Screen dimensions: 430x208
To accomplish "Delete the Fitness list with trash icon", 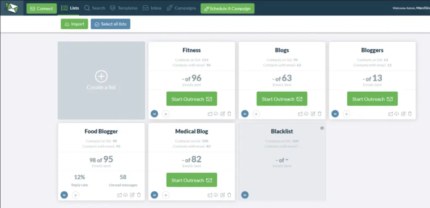I will point(229,114).
